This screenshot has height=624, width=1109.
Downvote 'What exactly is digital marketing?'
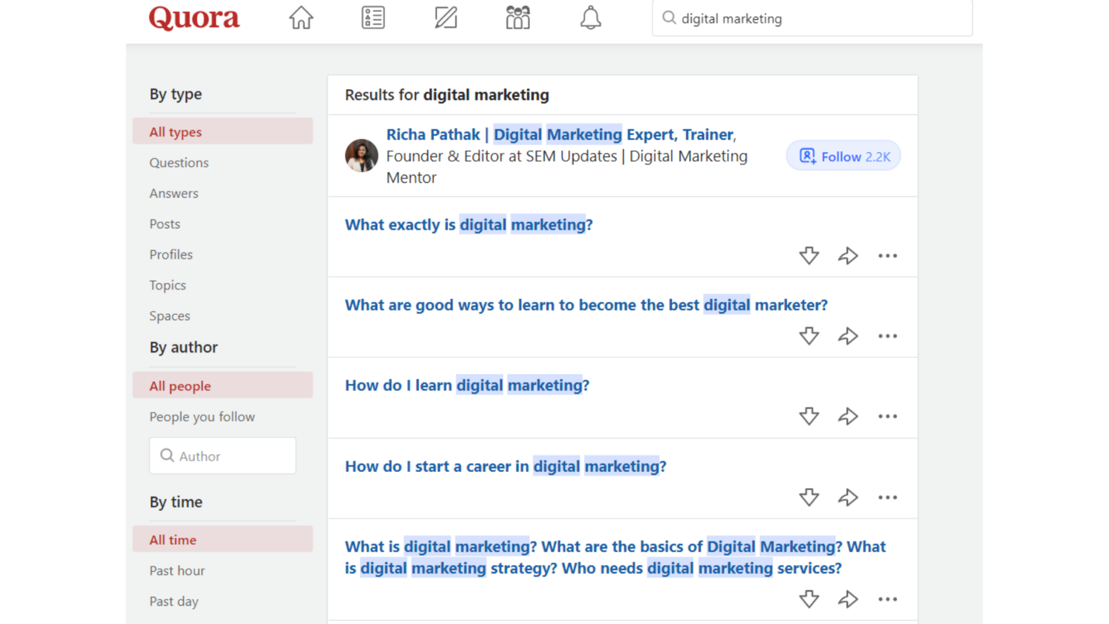tap(809, 255)
